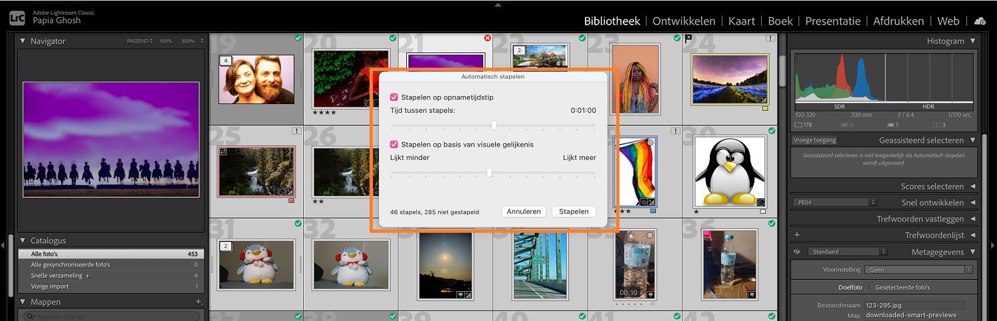Click the two-star rating under photo 26
The image size is (997, 321).
(318, 201)
